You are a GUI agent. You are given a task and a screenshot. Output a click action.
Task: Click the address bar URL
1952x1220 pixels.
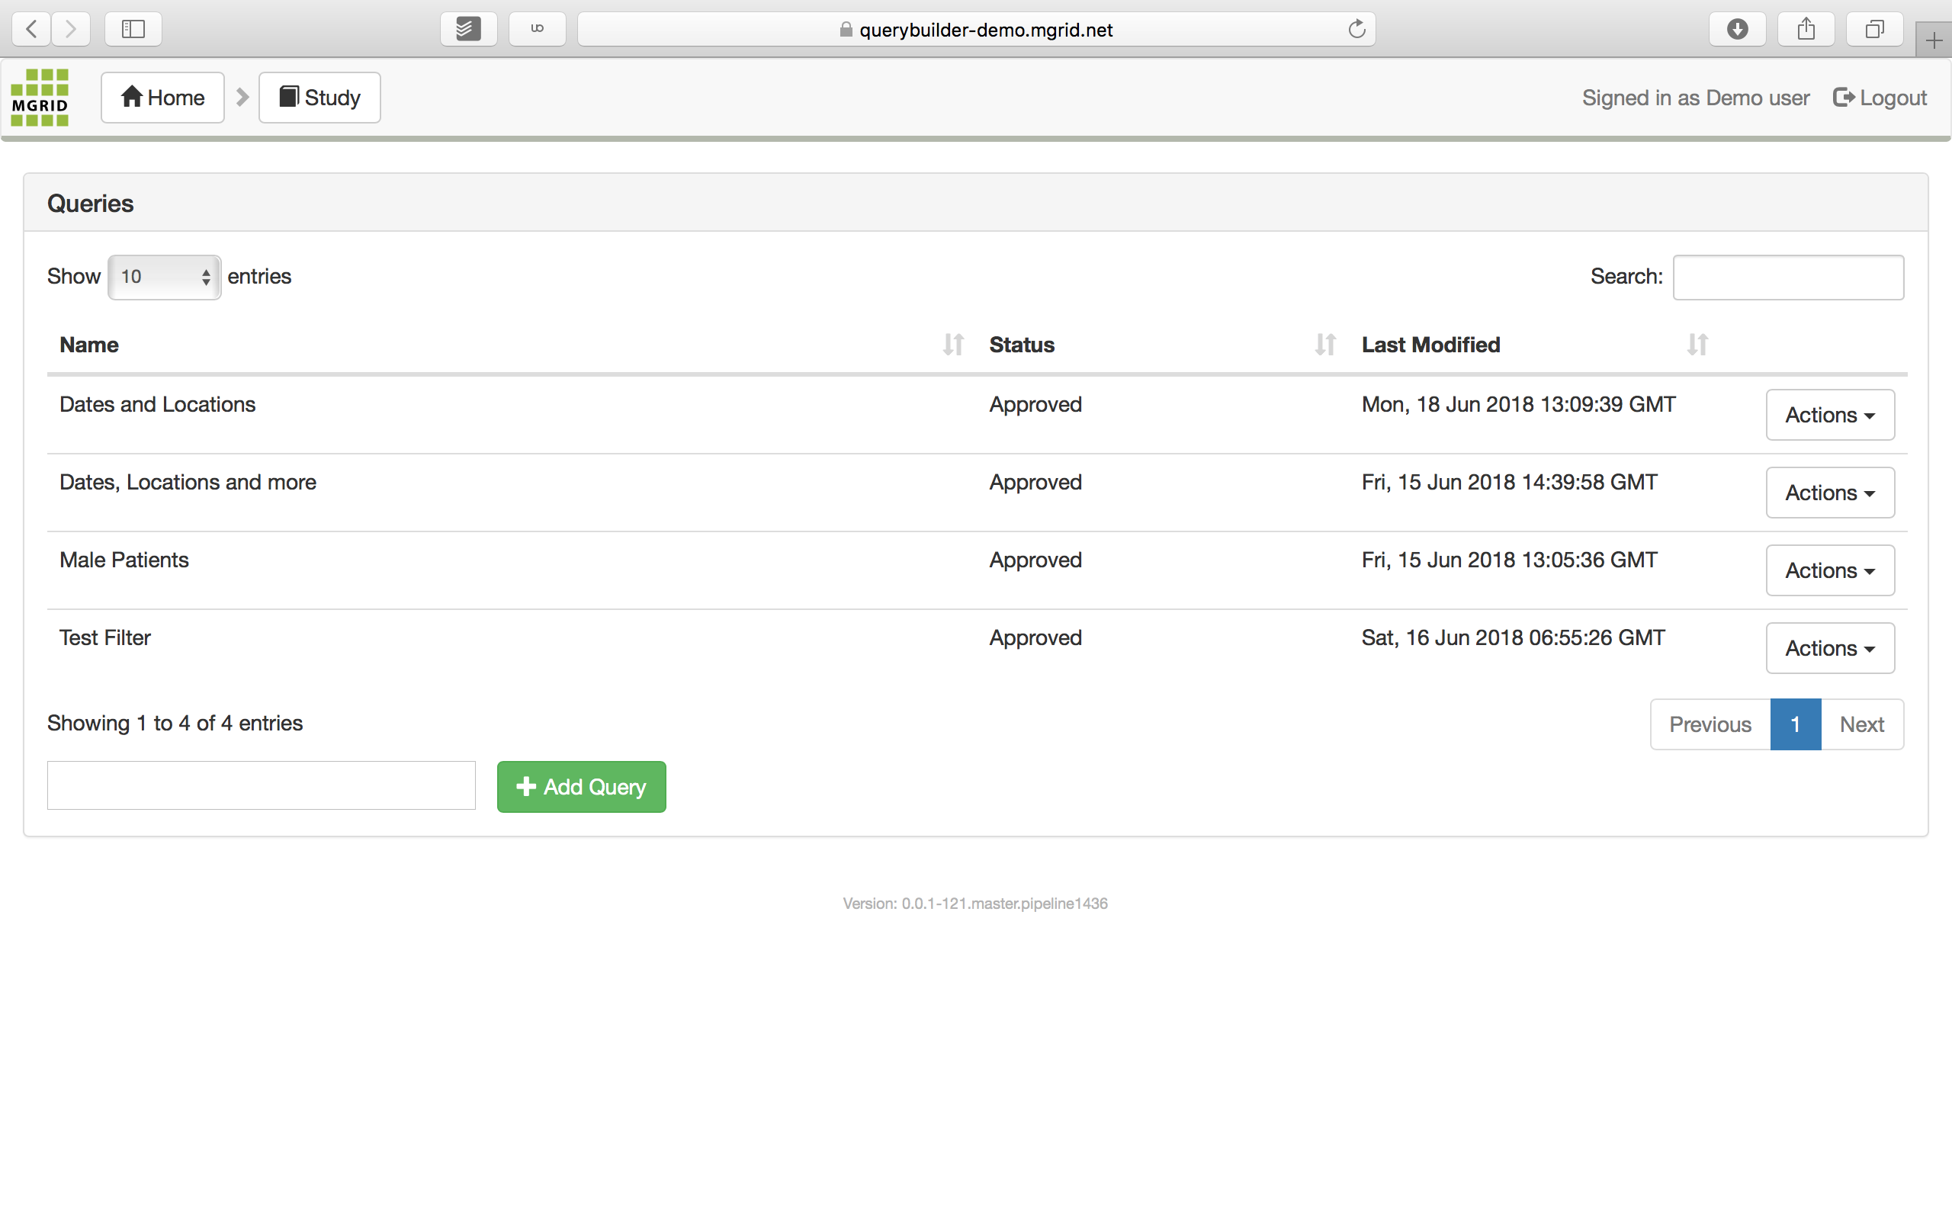(x=986, y=30)
